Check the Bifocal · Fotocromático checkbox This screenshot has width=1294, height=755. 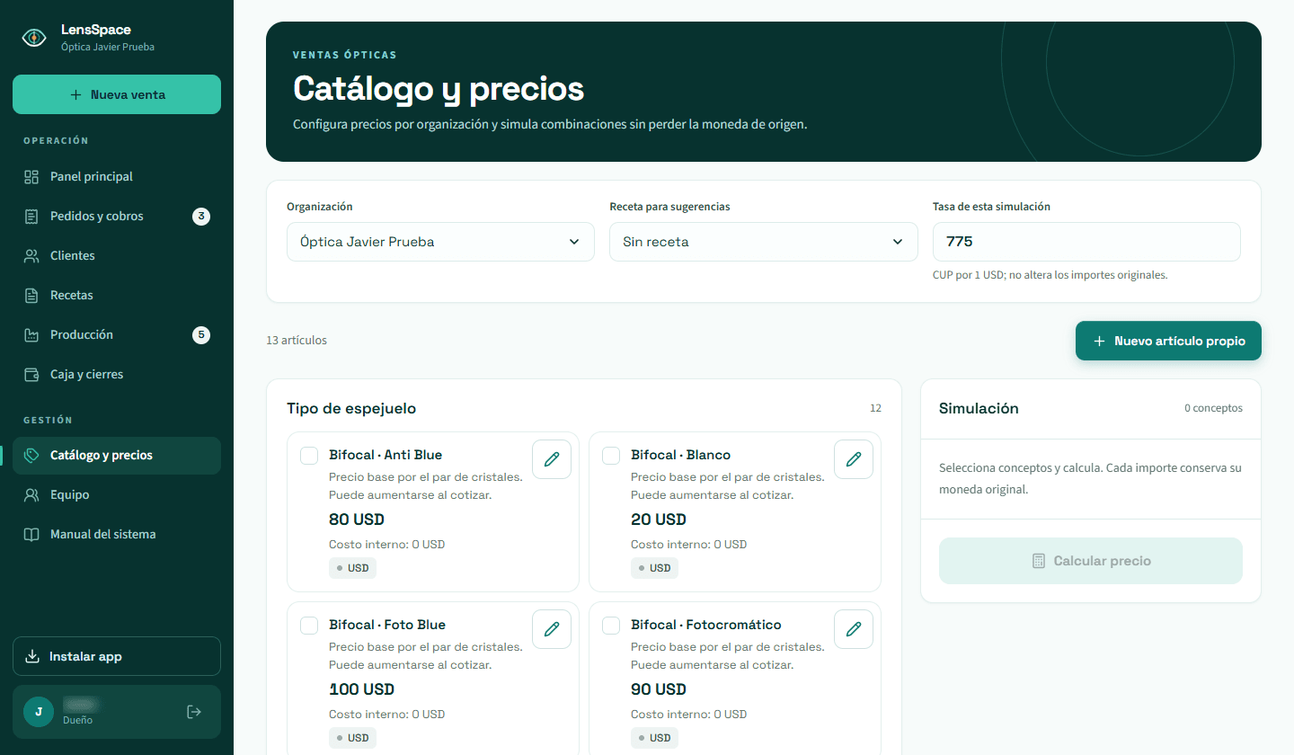611,626
